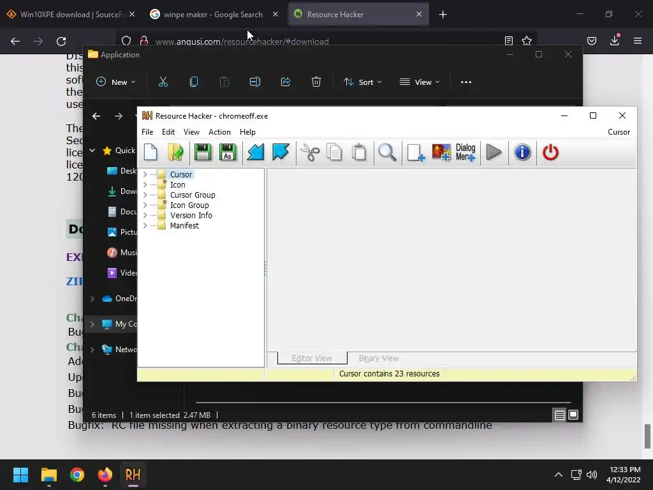Screen dimensions: 653x490
Task: Switch to Editor View tab
Action: coord(312,359)
